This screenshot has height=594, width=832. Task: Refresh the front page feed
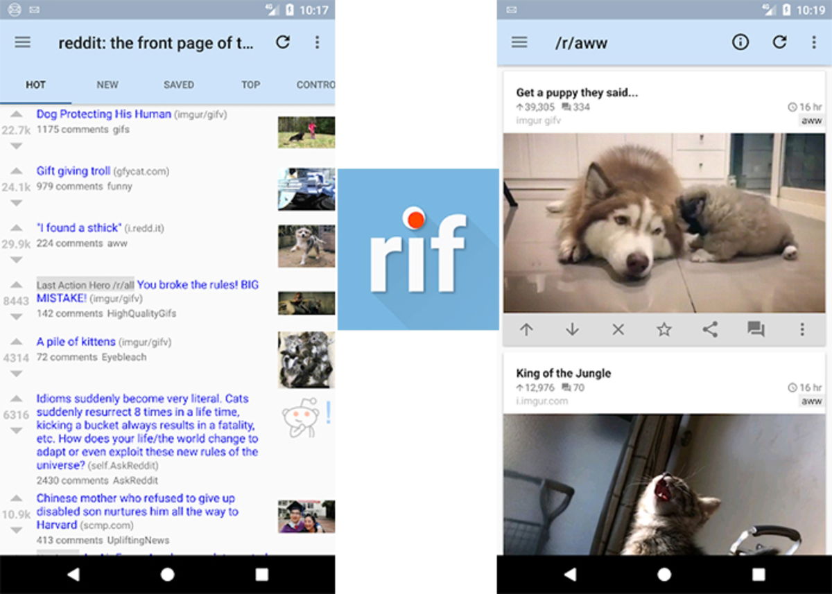(283, 42)
